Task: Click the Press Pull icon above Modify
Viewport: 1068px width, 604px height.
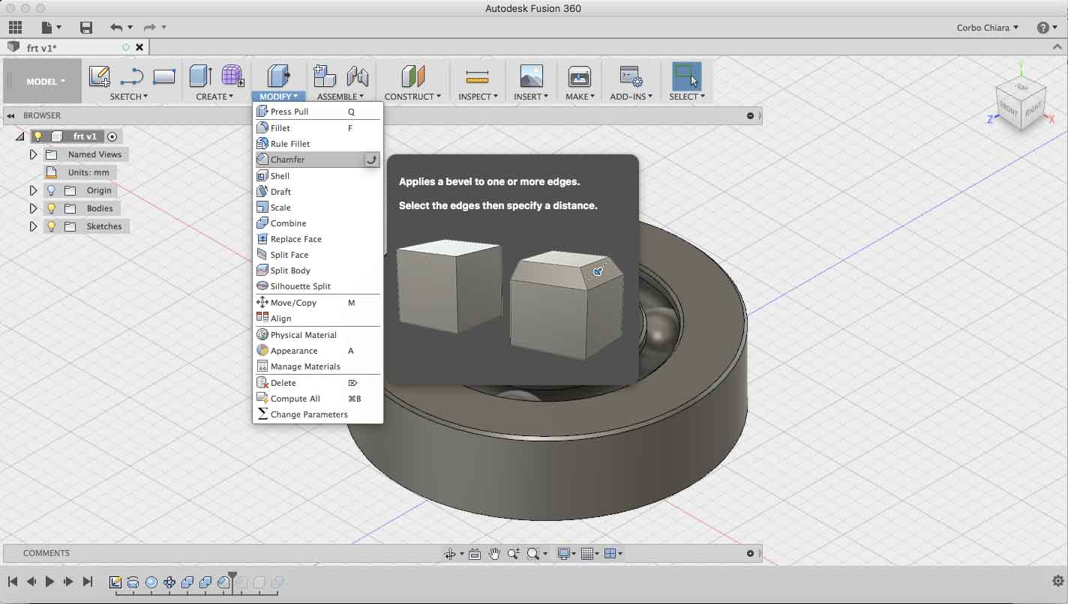Action: point(278,76)
